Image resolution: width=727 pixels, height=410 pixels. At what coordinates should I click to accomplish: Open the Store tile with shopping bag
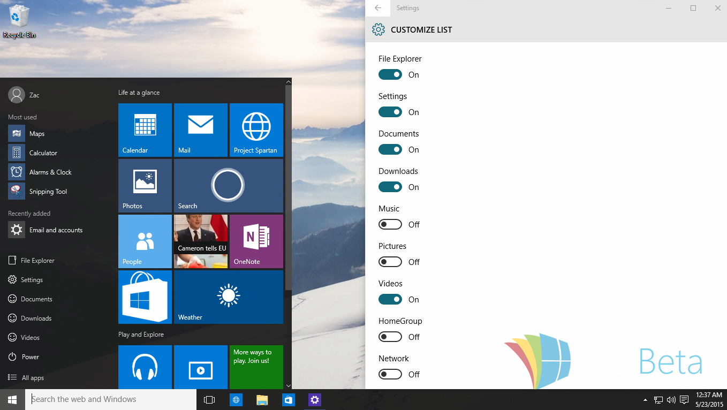pyautogui.click(x=145, y=297)
